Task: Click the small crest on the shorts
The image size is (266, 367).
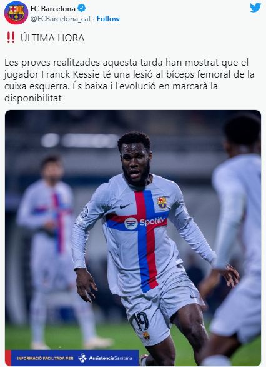Action: (x=146, y=336)
